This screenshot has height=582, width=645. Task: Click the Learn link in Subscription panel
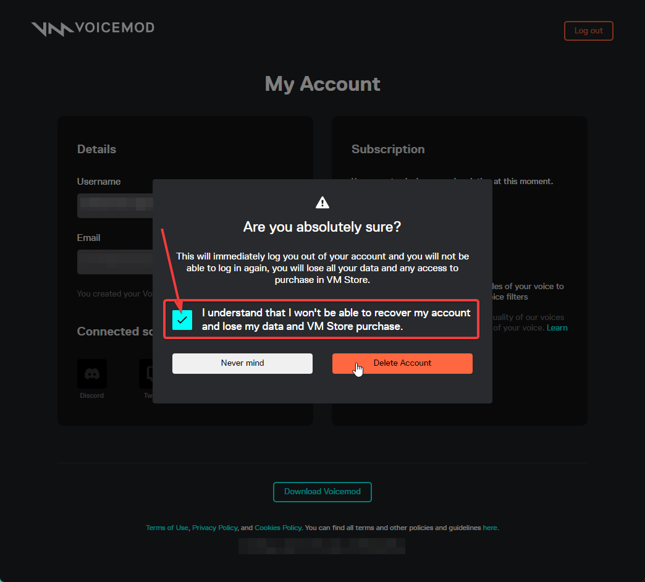click(x=557, y=328)
